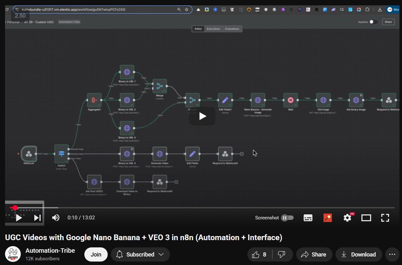Viewport: 402px width, 265px height.
Task: Toggle the Inactive workflow switch
Action: (373, 22)
